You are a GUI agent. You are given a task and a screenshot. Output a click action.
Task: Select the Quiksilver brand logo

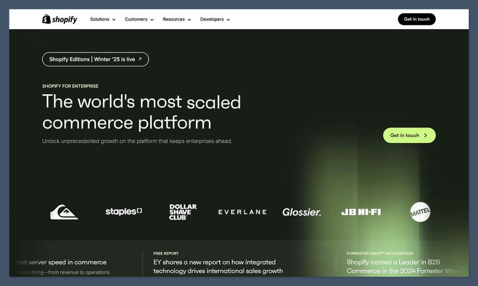63,211
